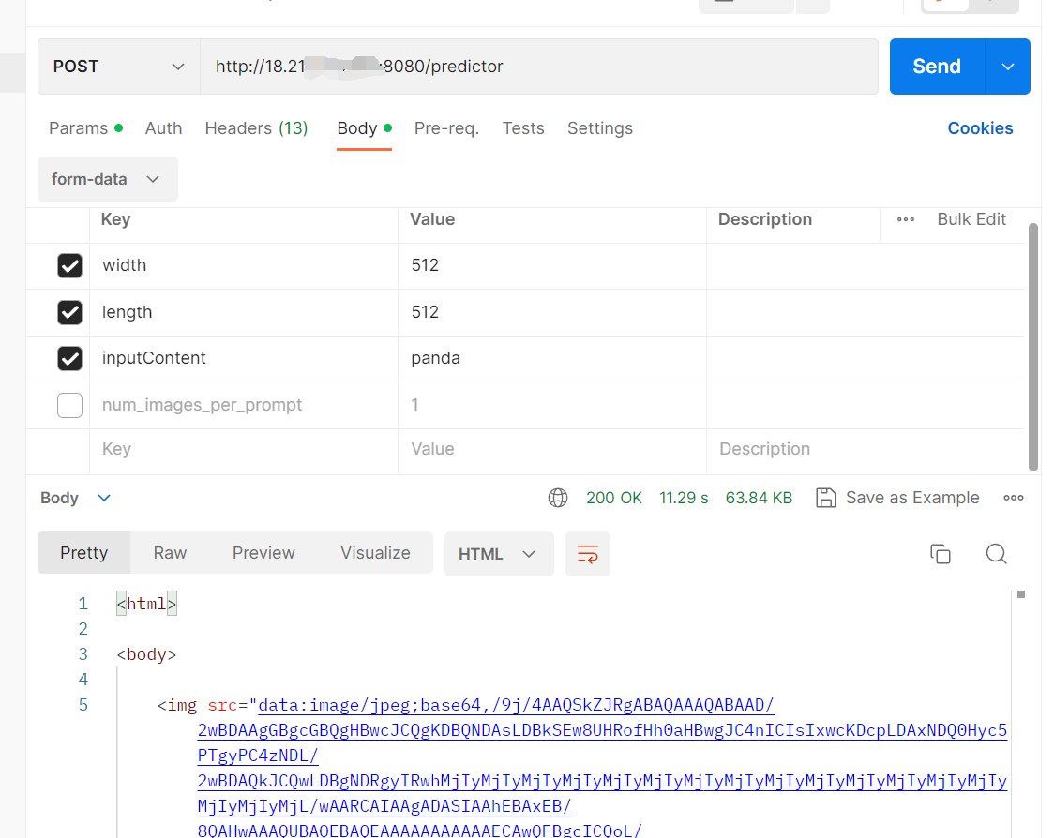Edit the panda value cell
1054x838 pixels.
pos(552,359)
